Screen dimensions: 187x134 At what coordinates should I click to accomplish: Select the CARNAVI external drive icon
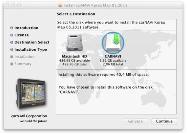pyautogui.click(x=113, y=43)
